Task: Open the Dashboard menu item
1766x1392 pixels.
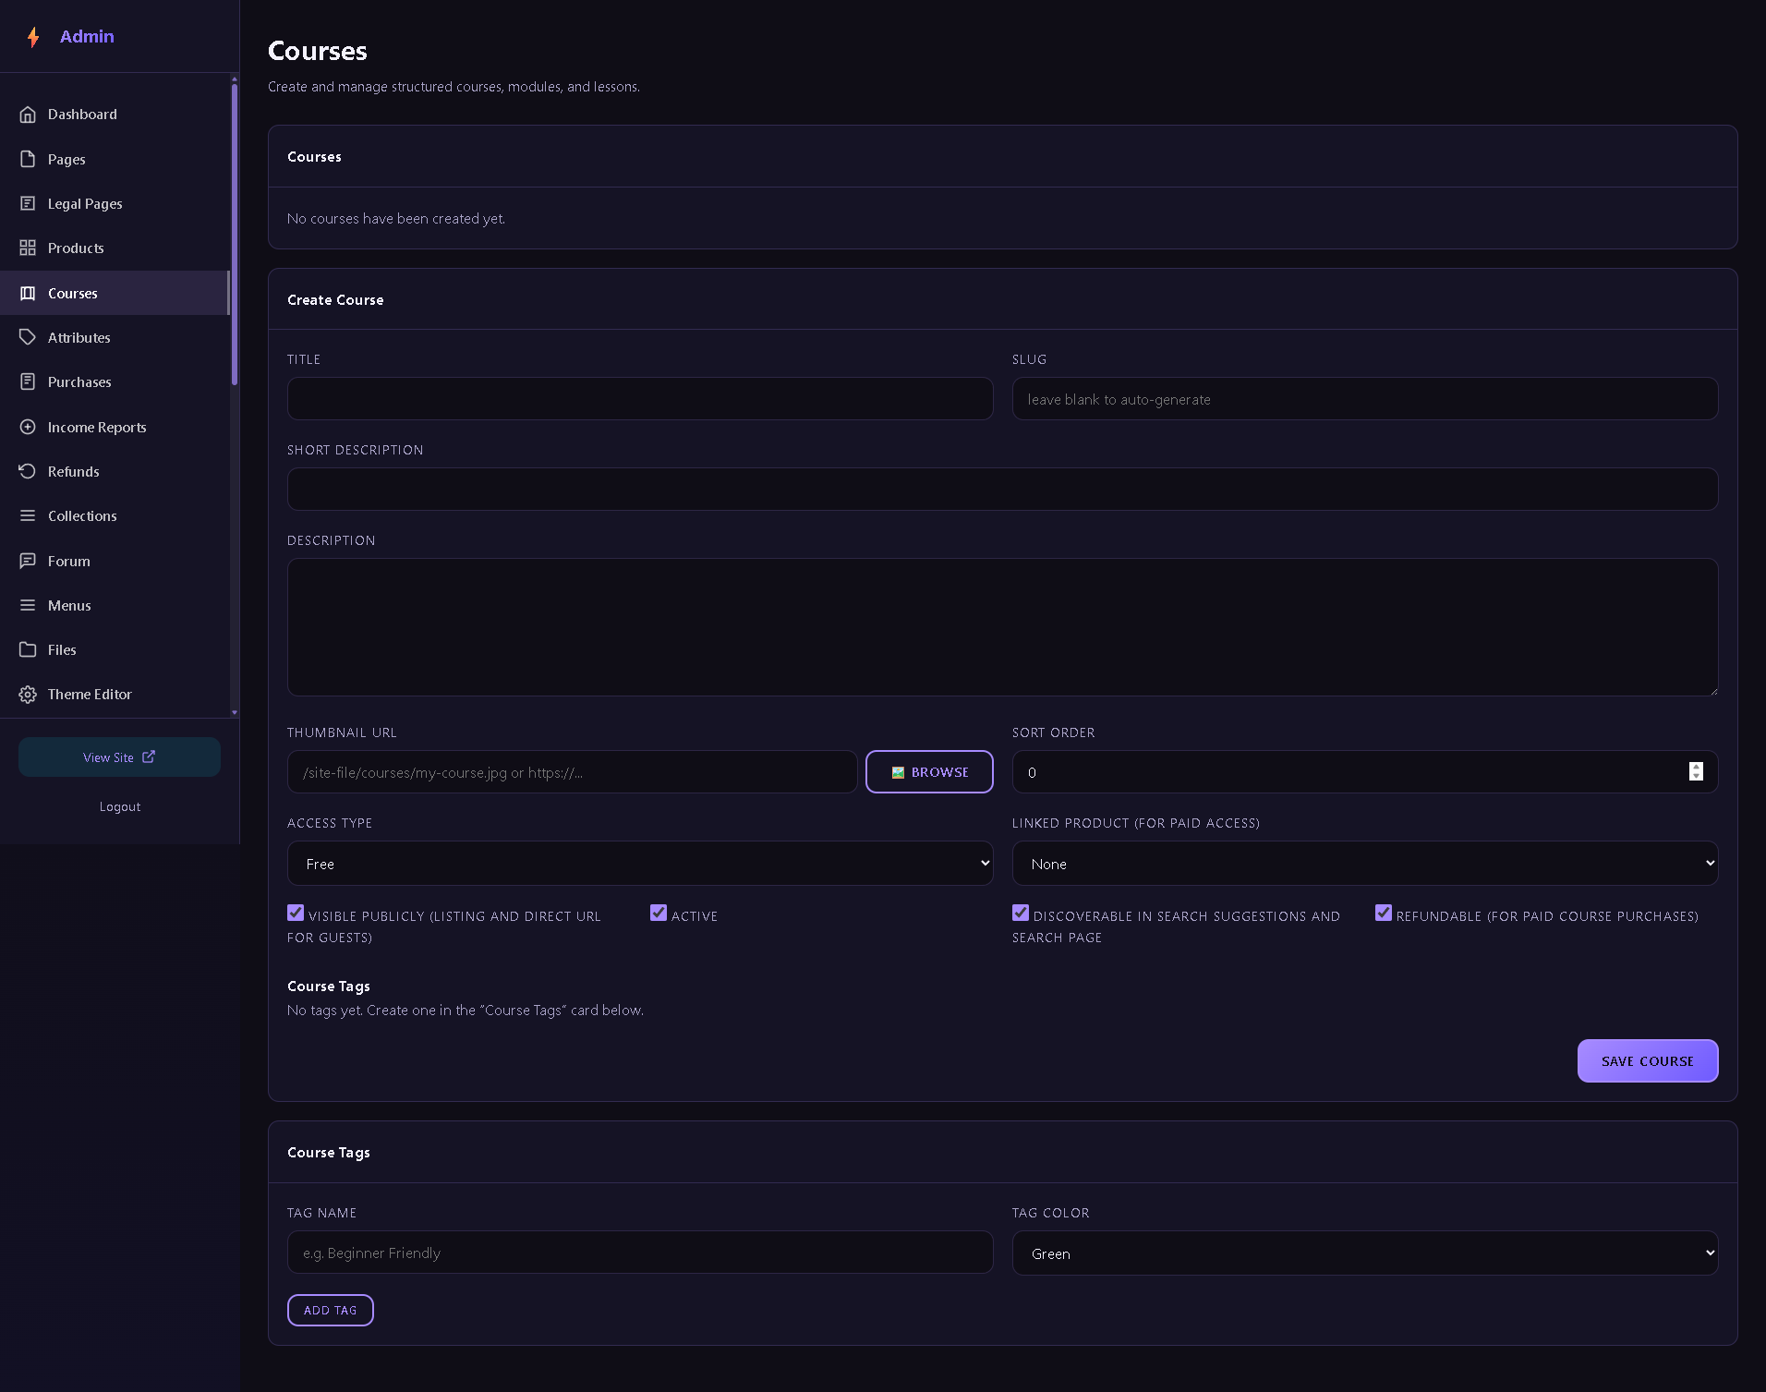Action: coord(115,115)
